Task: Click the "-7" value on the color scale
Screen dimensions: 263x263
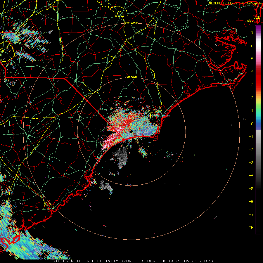Action: coord(251,214)
